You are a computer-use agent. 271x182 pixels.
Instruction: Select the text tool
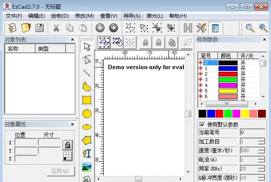click(87, 153)
